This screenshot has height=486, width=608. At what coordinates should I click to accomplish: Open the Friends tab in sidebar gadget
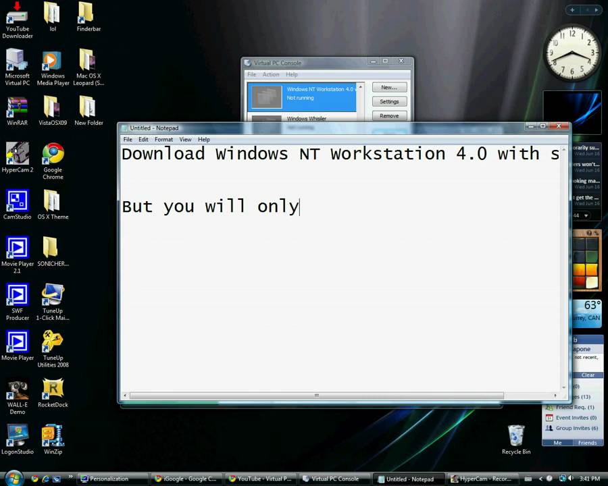pyautogui.click(x=588, y=443)
